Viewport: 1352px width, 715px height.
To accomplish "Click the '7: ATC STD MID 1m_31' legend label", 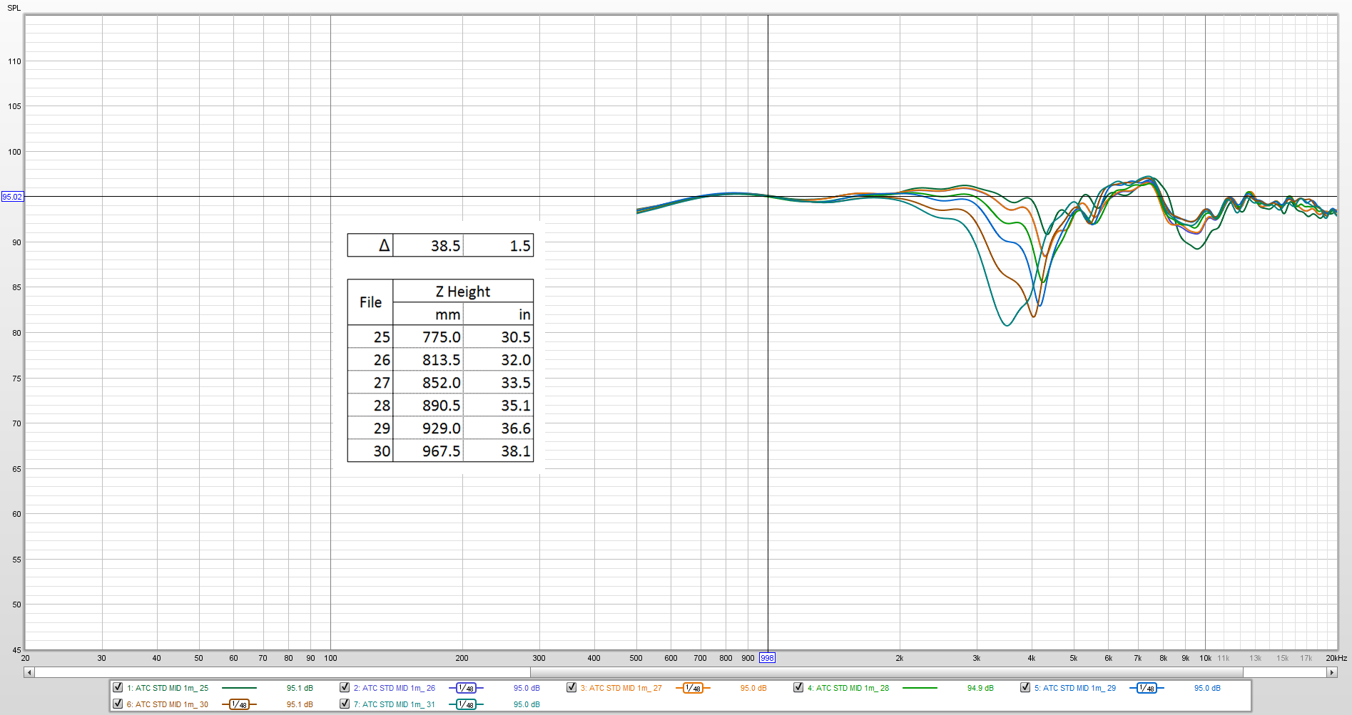I will click(x=395, y=704).
